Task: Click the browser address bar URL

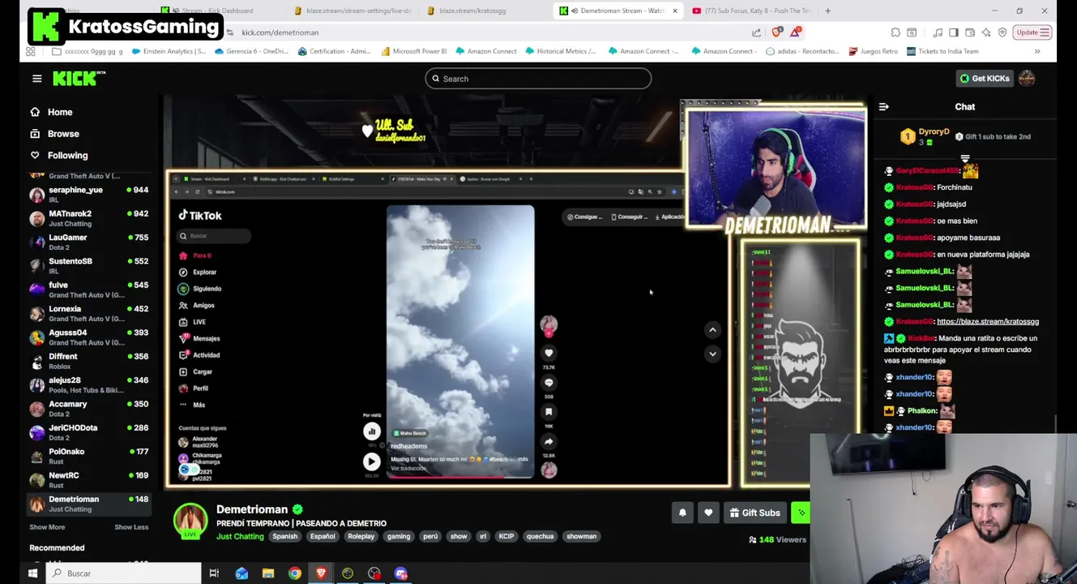Action: click(x=280, y=32)
